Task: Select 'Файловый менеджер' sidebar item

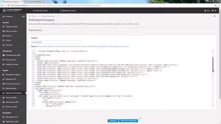Action: 13,93
